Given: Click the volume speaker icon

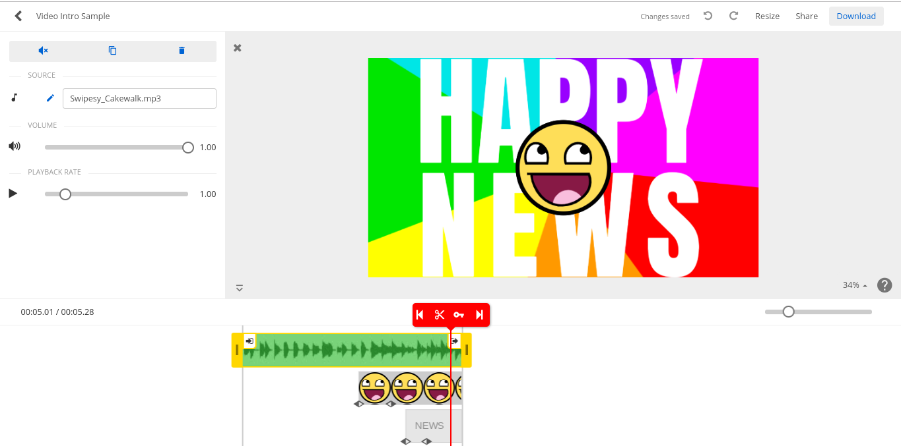Looking at the screenshot, I should 15,146.
